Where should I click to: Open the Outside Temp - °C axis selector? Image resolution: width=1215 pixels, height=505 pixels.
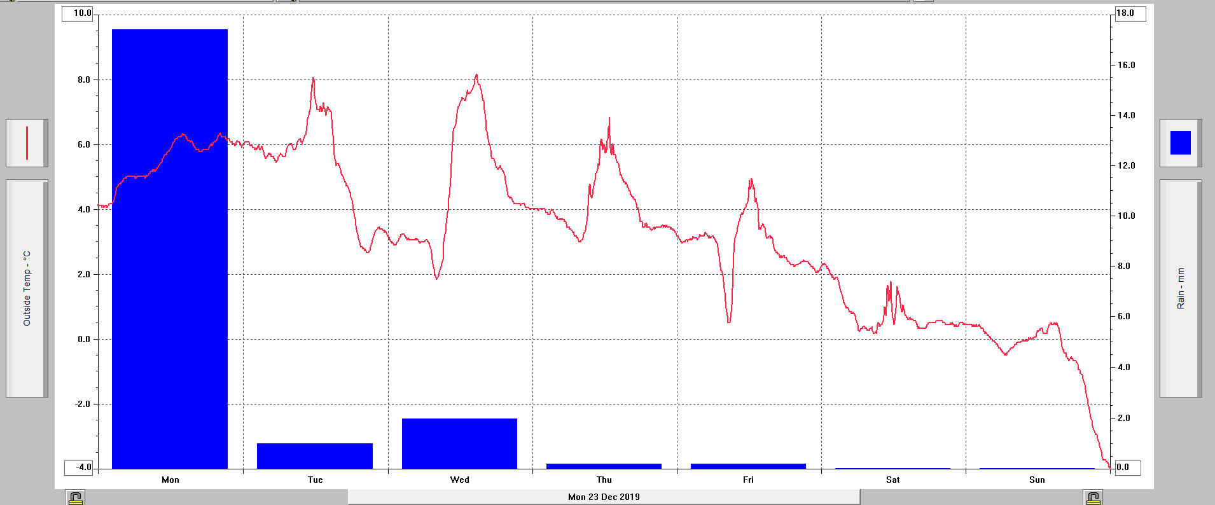(27, 288)
